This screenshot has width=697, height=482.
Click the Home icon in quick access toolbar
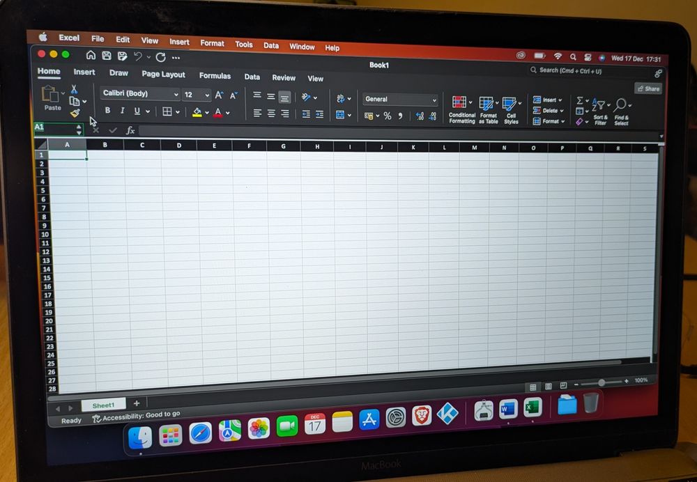[91, 55]
